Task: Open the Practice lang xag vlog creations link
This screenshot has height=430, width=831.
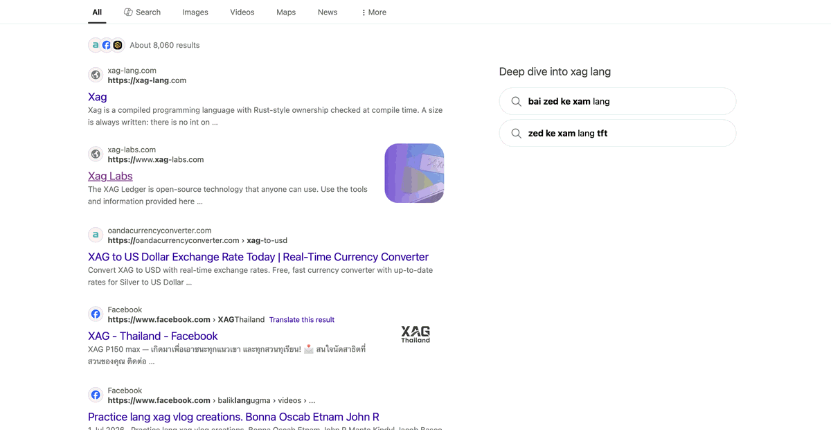Action: tap(233, 417)
